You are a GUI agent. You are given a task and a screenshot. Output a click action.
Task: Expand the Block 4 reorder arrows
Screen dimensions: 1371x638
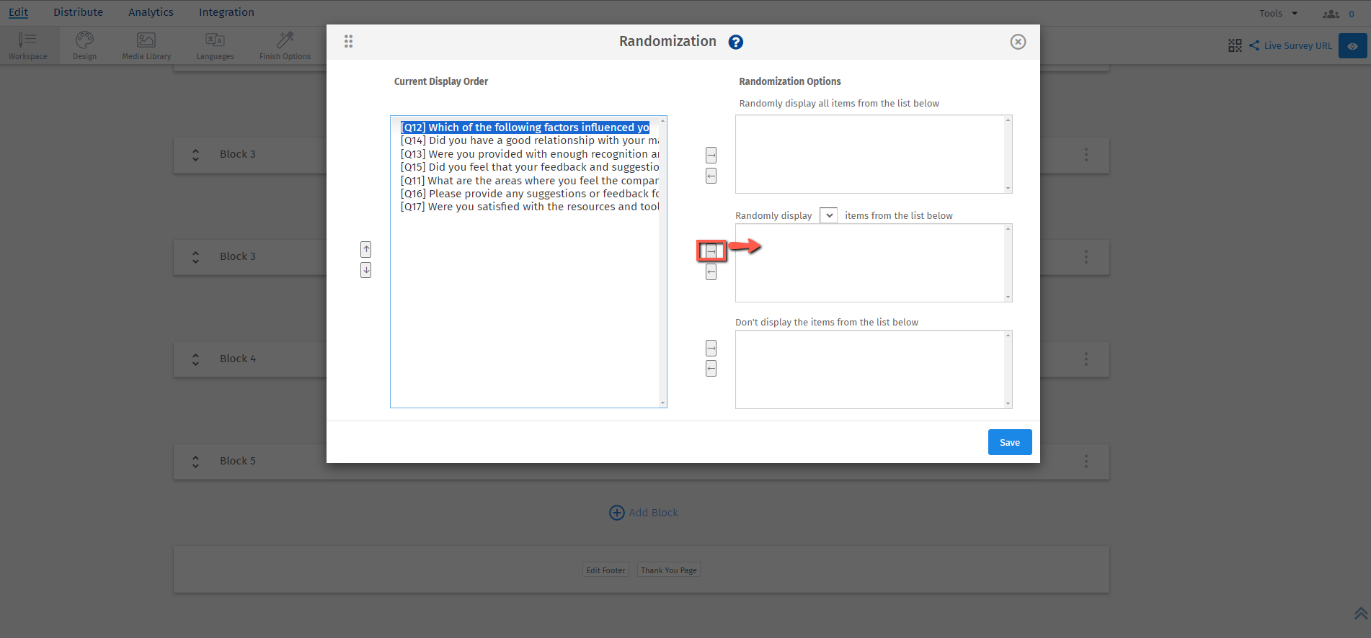[x=195, y=359]
